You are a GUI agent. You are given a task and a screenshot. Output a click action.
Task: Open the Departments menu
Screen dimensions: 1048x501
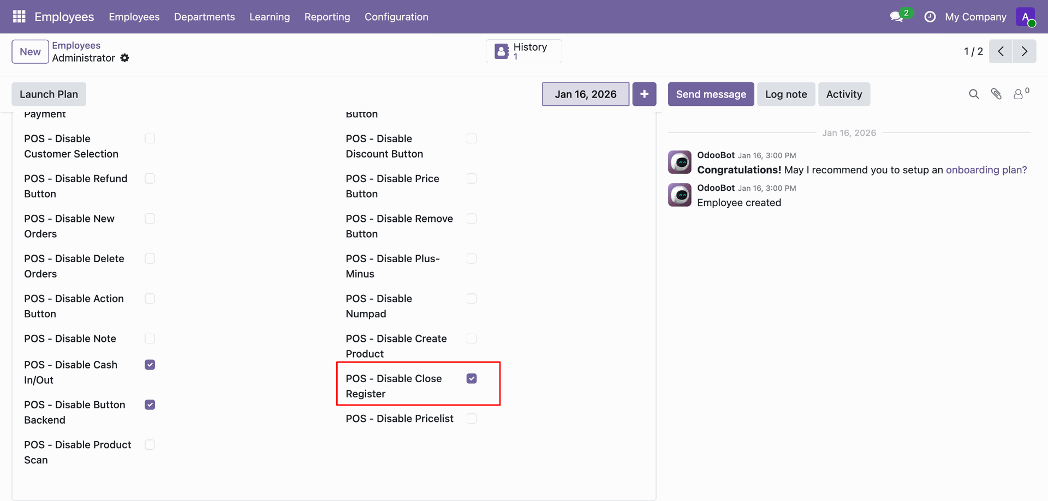coord(204,17)
